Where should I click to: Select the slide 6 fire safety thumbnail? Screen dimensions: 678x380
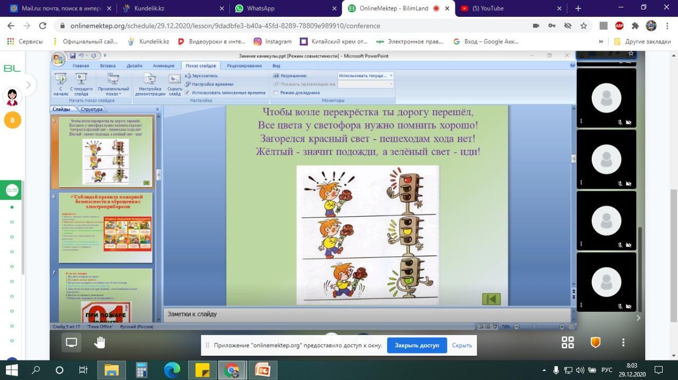tap(105, 227)
